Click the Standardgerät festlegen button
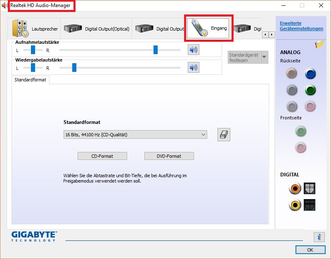This screenshot has width=331, height=259. point(244,57)
